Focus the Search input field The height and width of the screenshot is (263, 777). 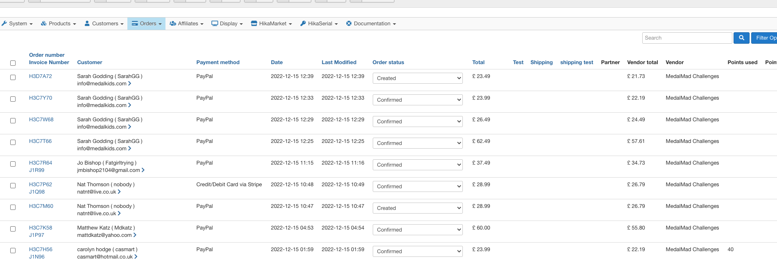click(687, 38)
